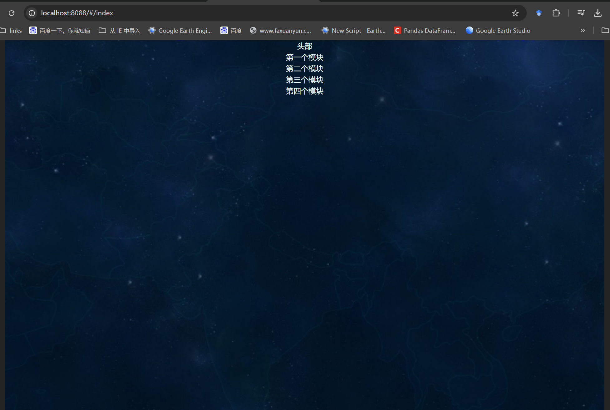Click the 第三个模块 text
Image resolution: width=610 pixels, height=410 pixels.
(304, 80)
